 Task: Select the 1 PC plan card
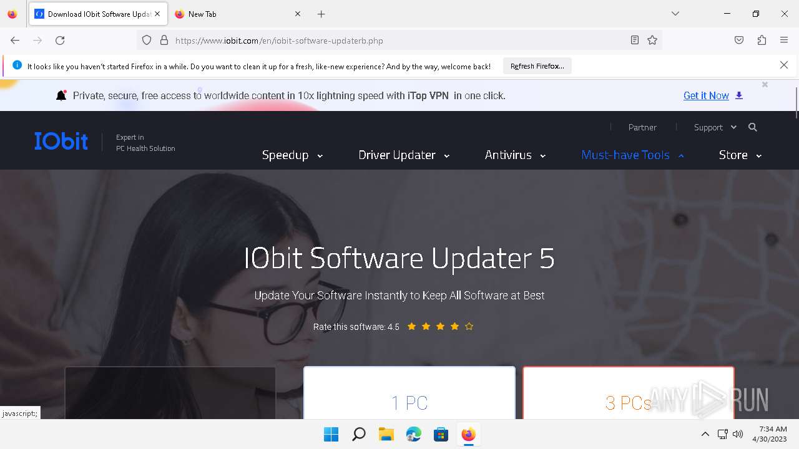pyautogui.click(x=409, y=393)
